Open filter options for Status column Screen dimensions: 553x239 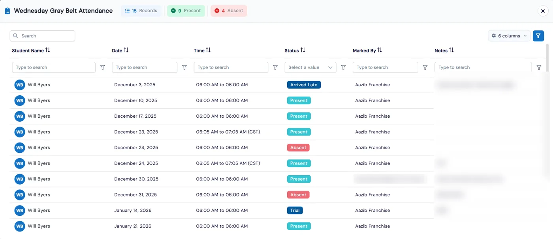344,68
